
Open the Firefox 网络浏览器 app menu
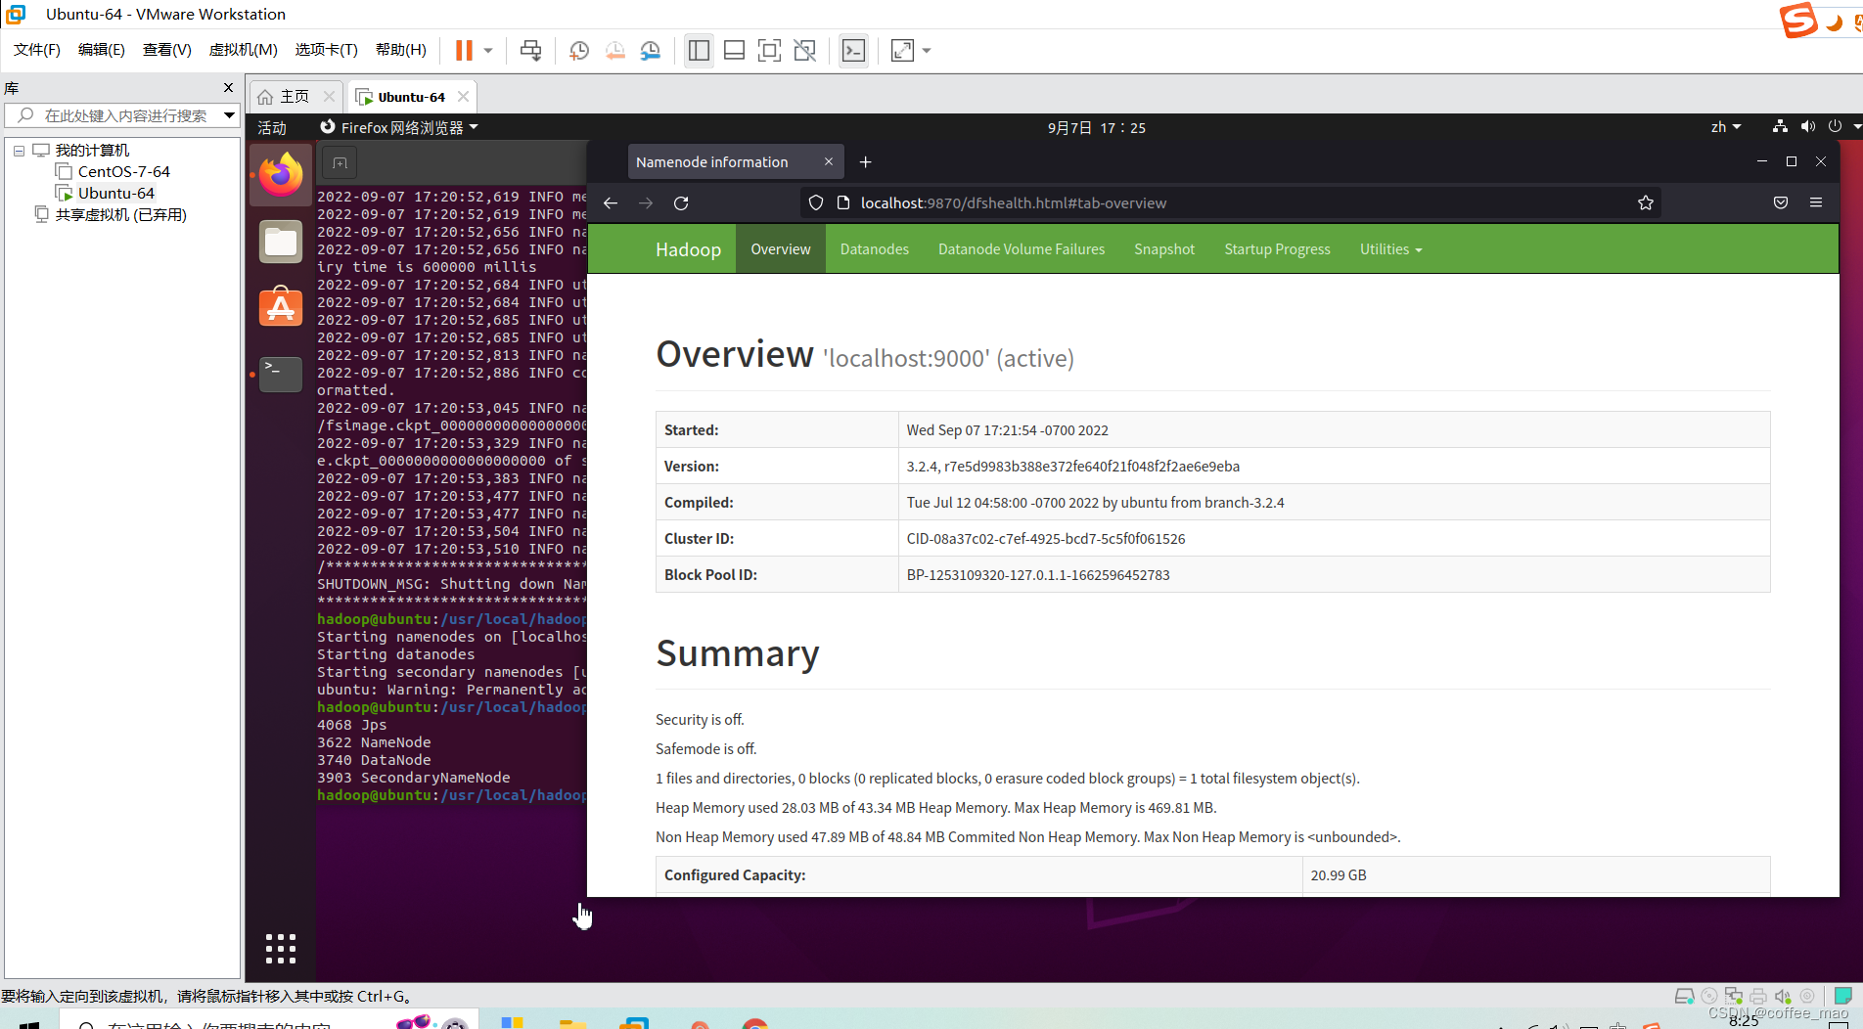(x=398, y=128)
